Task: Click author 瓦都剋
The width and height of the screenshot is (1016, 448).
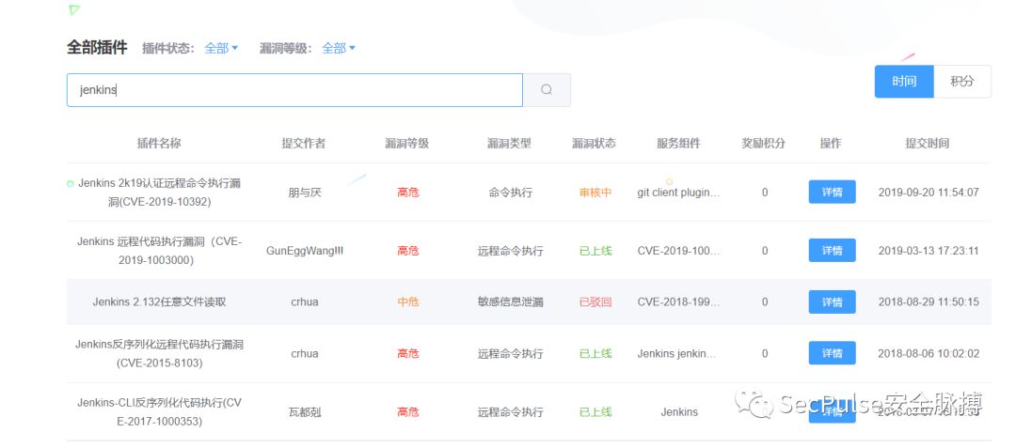Action: click(305, 411)
